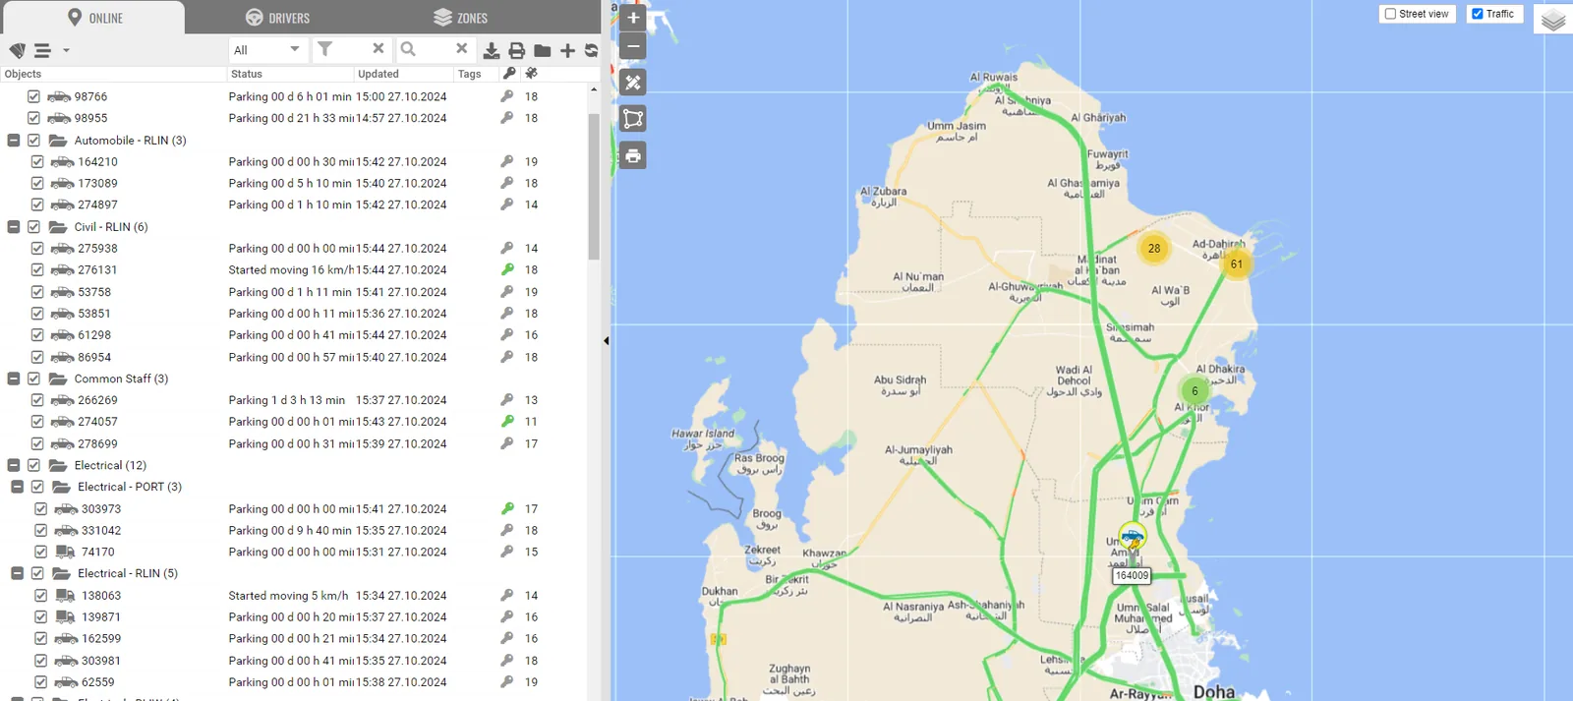
Task: Clear the filter field with its X
Action: pos(379,48)
